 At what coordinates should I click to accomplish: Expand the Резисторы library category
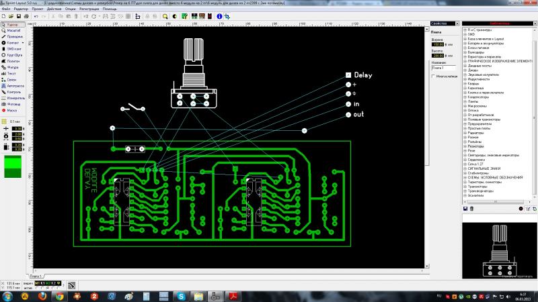click(x=465, y=146)
